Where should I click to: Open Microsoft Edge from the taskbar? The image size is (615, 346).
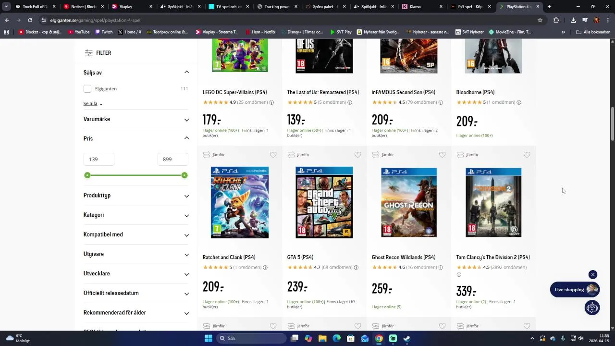(336, 338)
